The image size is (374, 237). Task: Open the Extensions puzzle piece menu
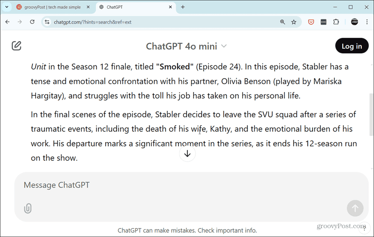coord(336,22)
